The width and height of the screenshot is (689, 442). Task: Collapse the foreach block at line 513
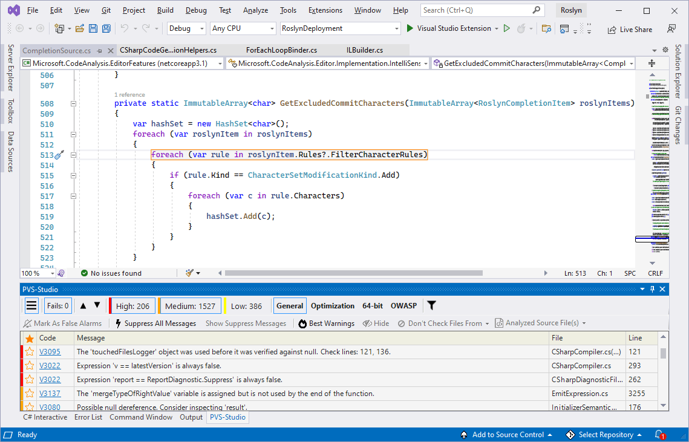73,155
